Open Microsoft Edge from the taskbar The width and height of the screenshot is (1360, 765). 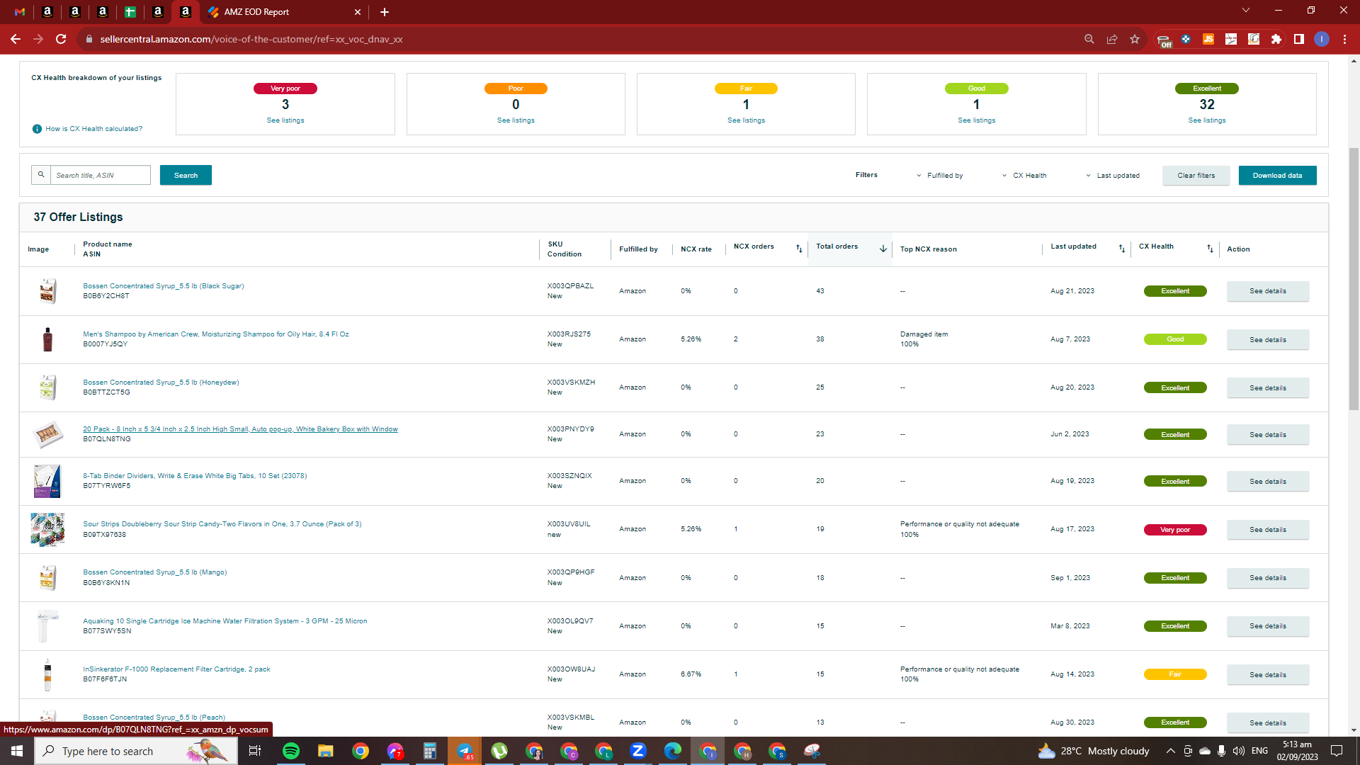[x=673, y=751]
